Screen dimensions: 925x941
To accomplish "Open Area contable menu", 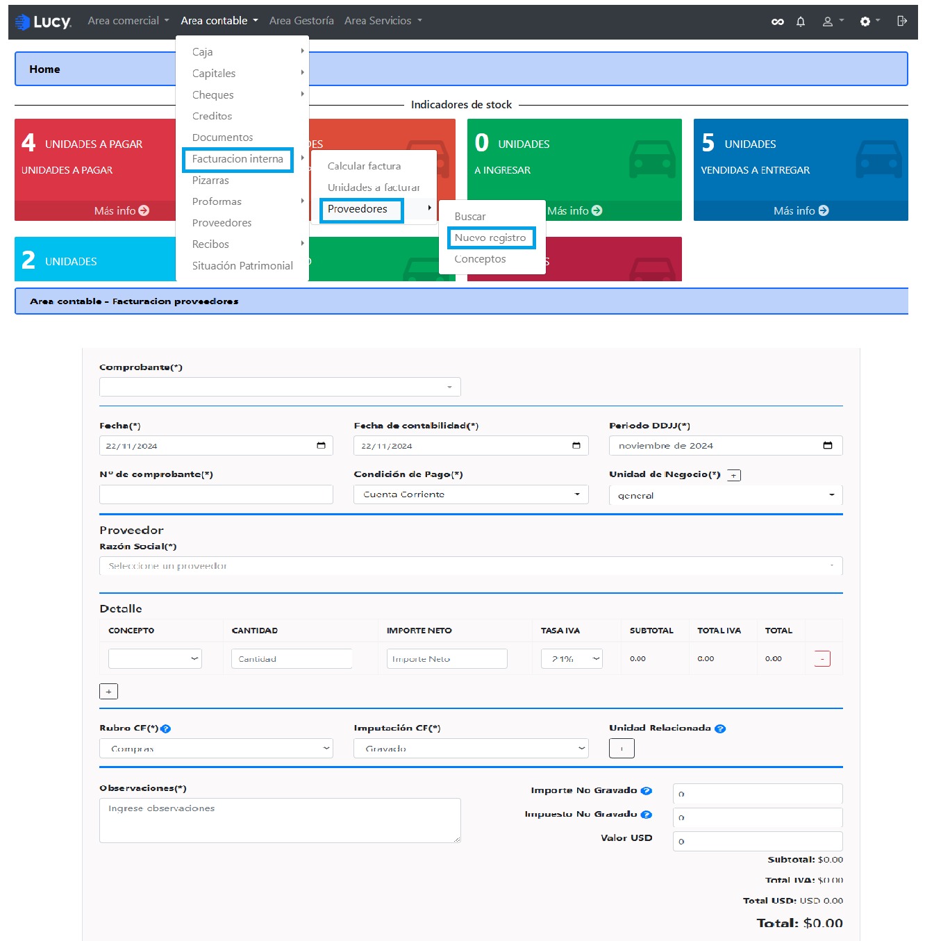I will [219, 21].
